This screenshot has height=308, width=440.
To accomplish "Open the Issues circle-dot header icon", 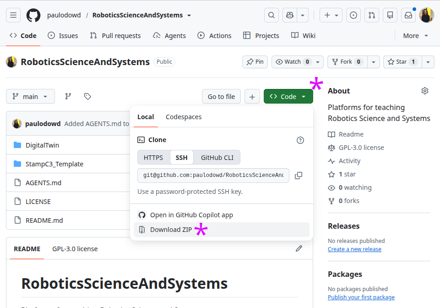I will click(x=353, y=15).
